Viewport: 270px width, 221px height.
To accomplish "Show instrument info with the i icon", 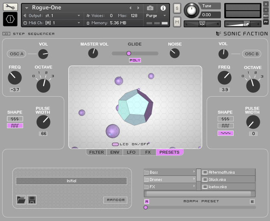I will pyautogui.click(x=163, y=8).
